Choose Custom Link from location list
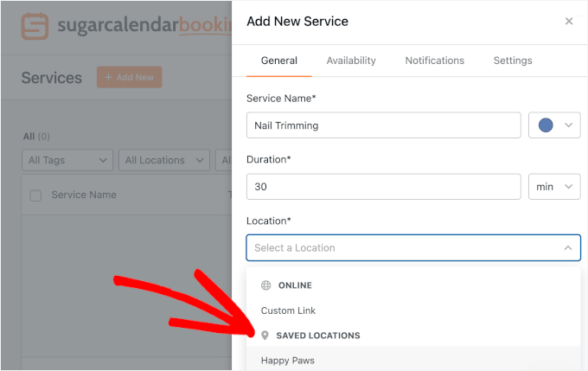Image resolution: width=588 pixels, height=371 pixels. click(288, 310)
